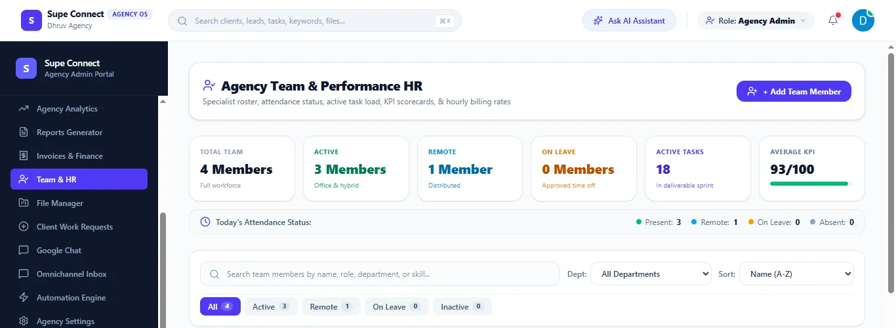The width and height of the screenshot is (896, 328).
Task: Click the File Manager folder icon
Action: (x=24, y=203)
